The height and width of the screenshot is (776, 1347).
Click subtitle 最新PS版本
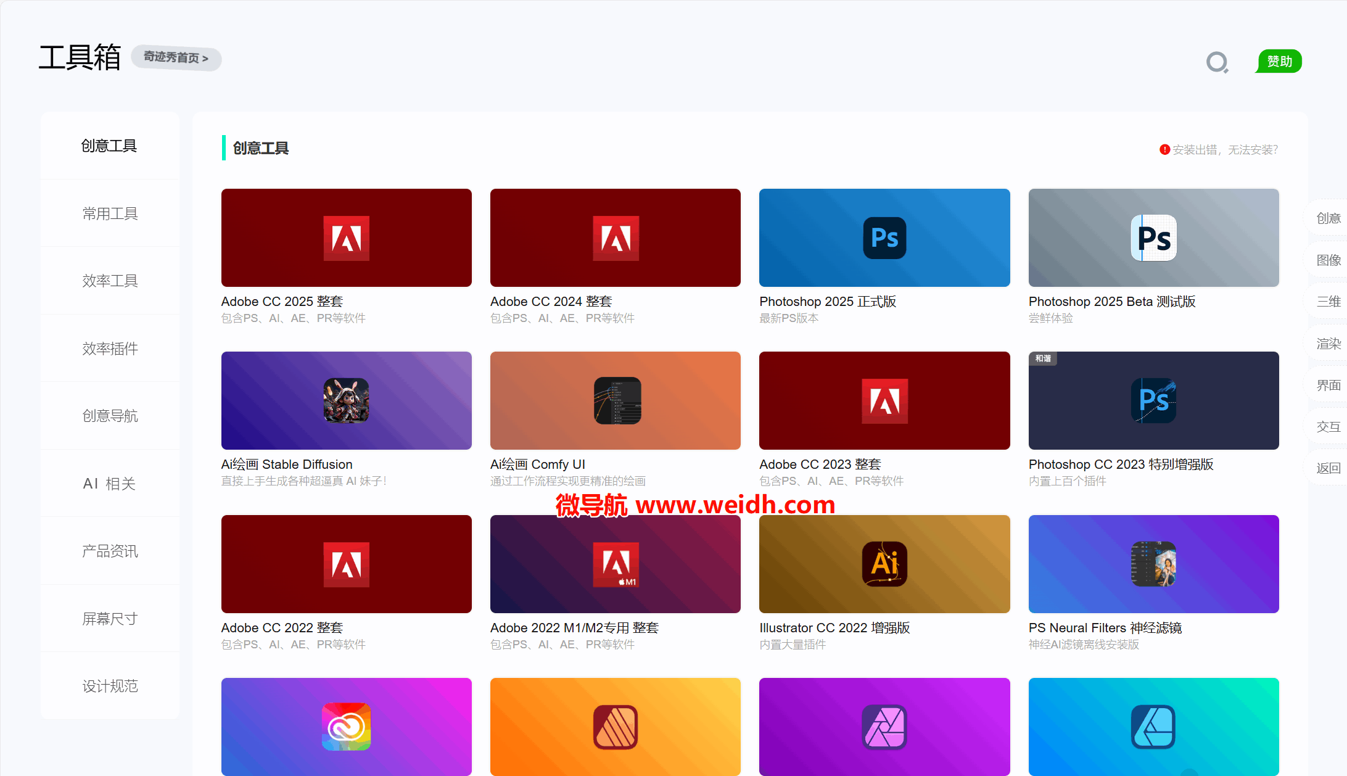(x=789, y=318)
